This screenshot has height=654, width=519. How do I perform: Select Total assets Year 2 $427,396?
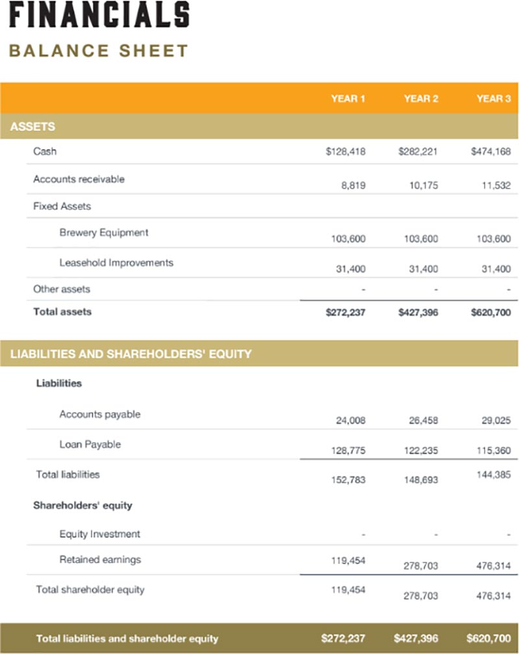(418, 312)
